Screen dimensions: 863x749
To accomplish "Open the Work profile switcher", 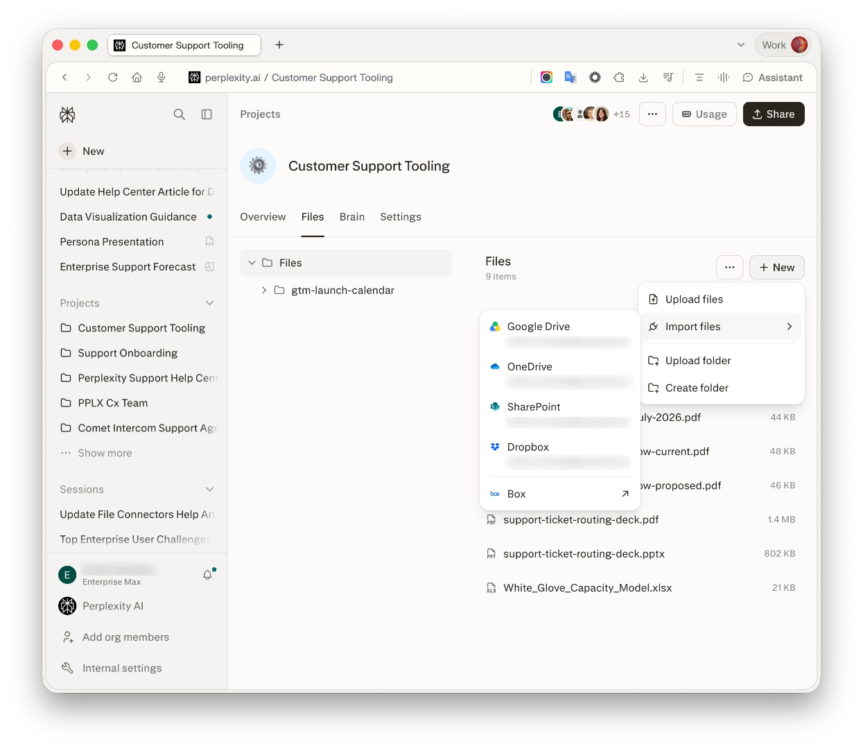I will click(784, 45).
